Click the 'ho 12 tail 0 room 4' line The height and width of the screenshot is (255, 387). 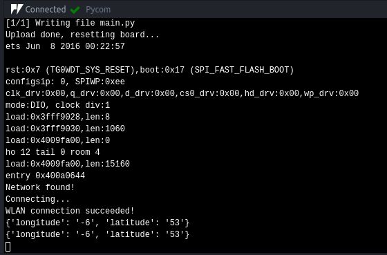tap(53, 152)
